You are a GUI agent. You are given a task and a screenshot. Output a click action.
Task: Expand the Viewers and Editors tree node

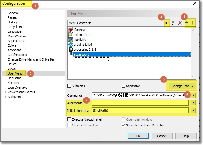(x=5, y=92)
